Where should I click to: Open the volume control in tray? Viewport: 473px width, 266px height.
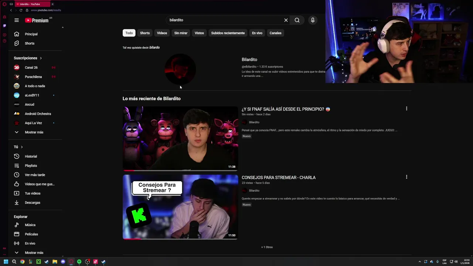[456, 262]
